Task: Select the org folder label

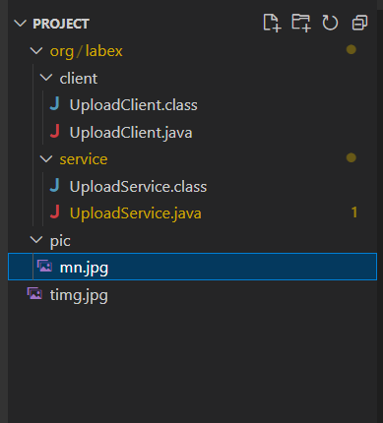Action: tap(62, 52)
